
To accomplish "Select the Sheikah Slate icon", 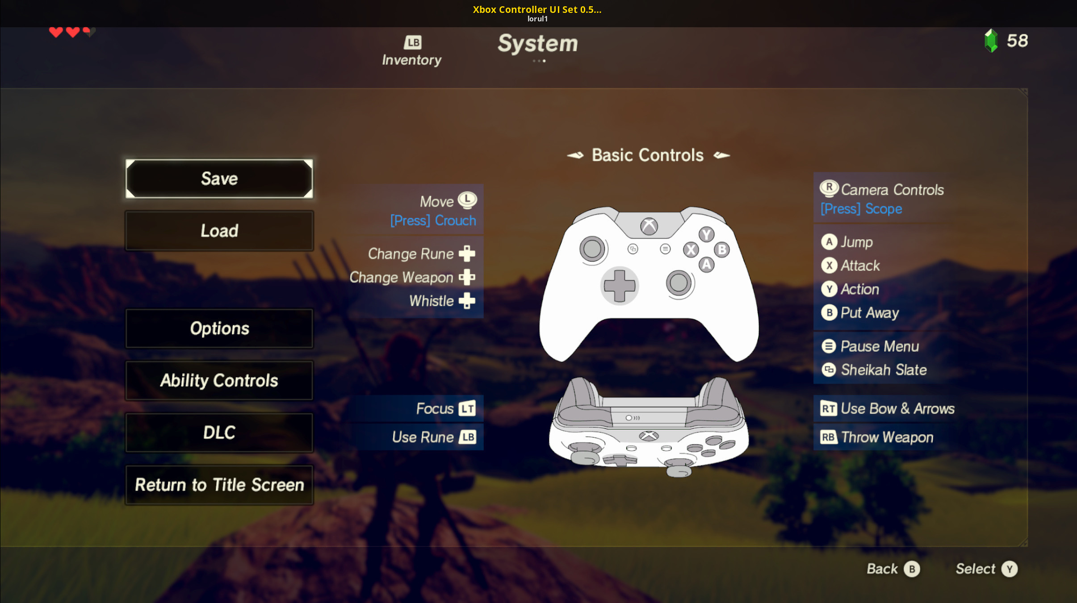I will point(827,370).
